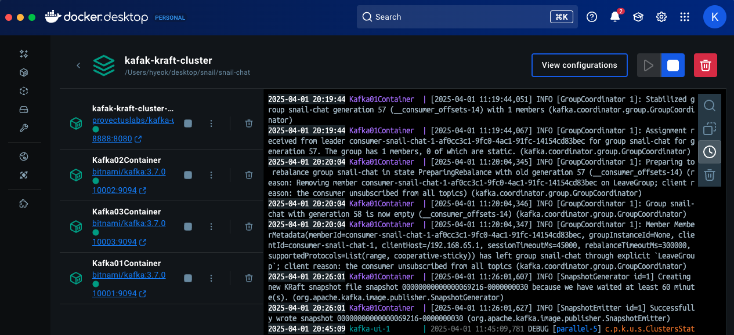Click the PERSONAL plan label

click(x=170, y=18)
